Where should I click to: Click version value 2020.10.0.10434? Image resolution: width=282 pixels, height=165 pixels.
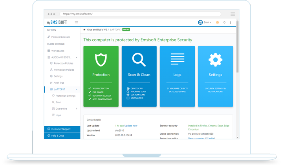(123, 135)
